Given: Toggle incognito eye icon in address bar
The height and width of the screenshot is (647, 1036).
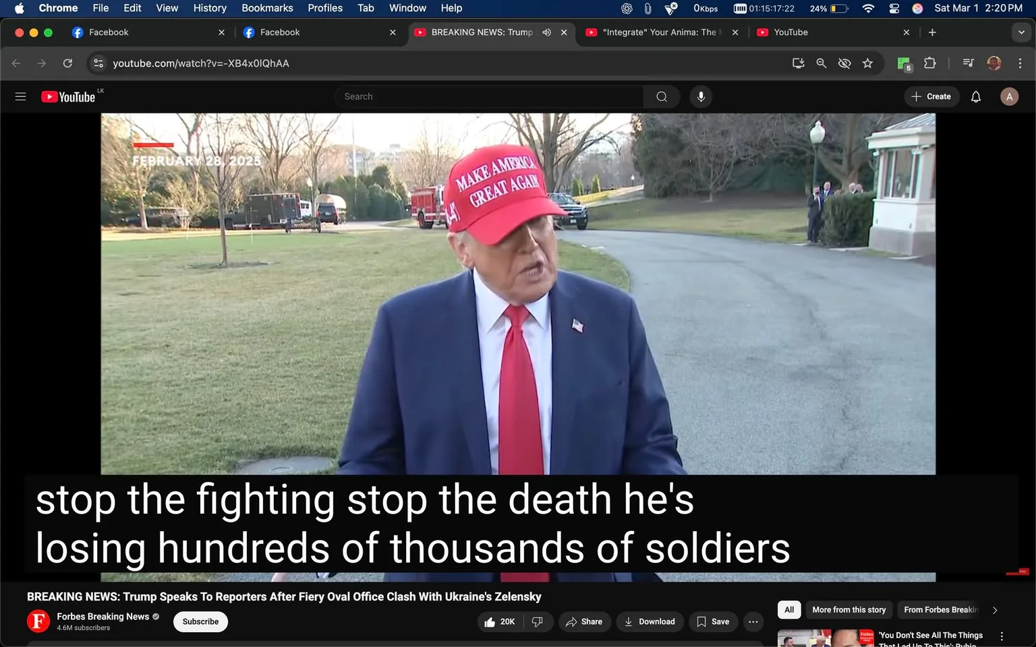Looking at the screenshot, I should 844,63.
